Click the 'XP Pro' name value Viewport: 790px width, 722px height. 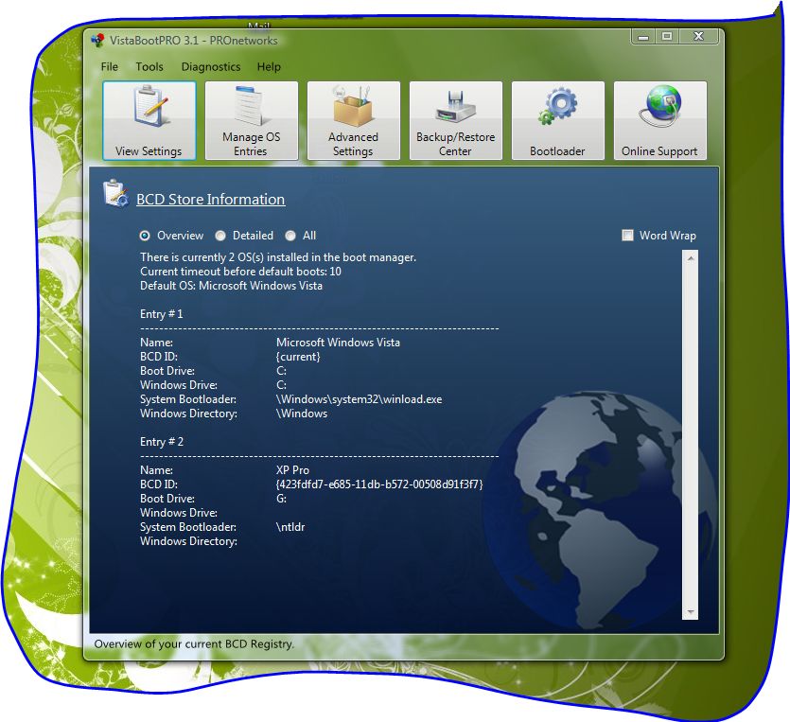pos(292,470)
